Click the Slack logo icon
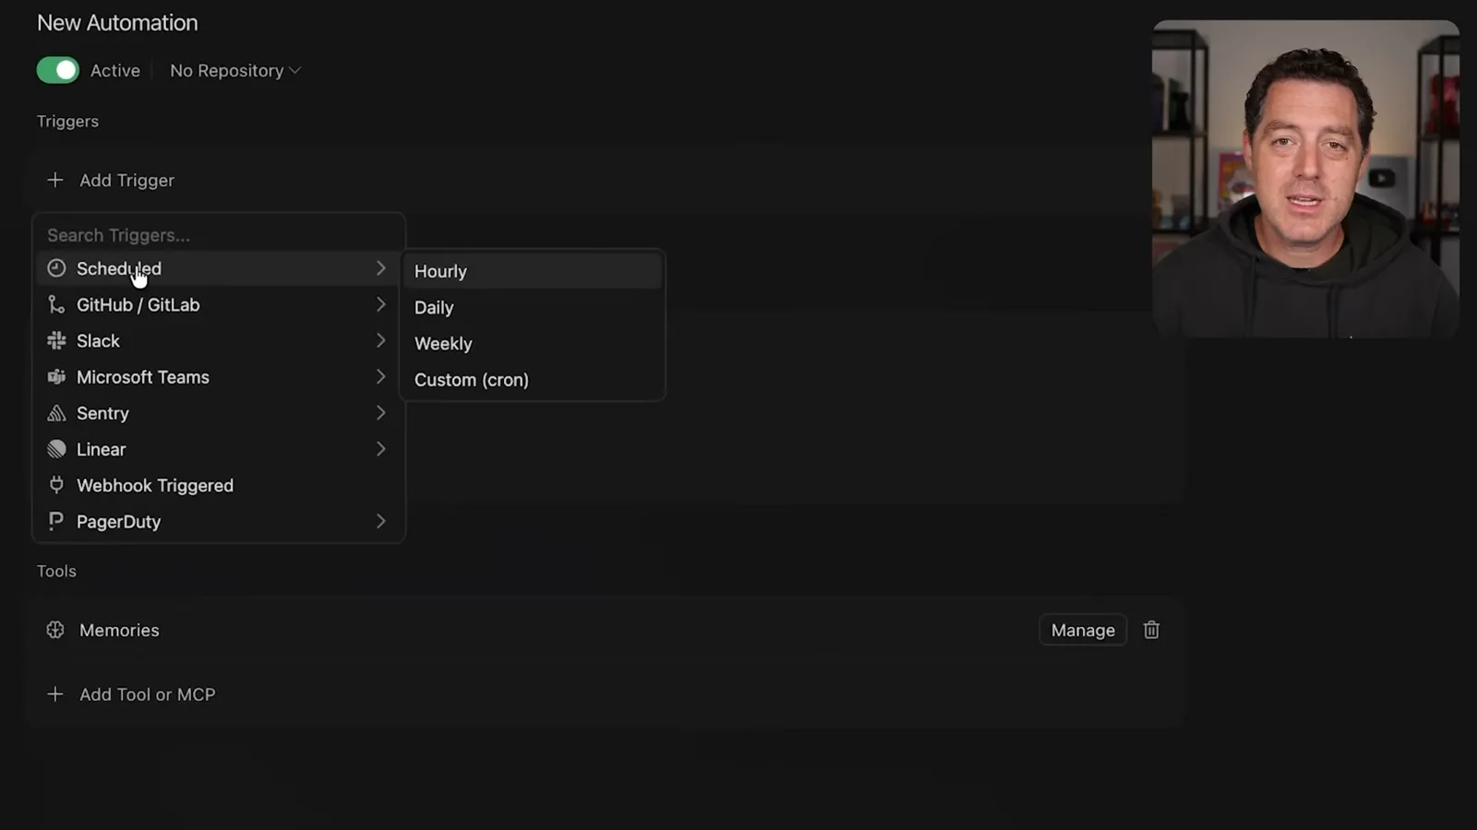This screenshot has width=1477, height=830. pyautogui.click(x=56, y=340)
